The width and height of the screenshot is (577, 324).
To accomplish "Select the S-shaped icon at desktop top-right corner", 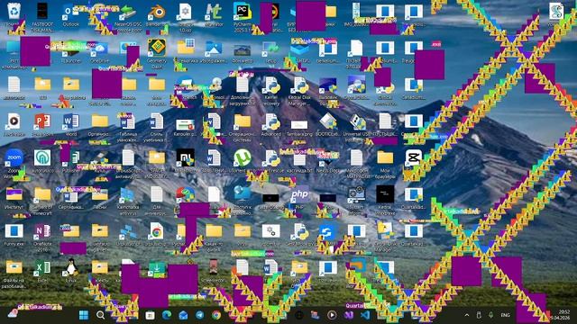I will click(555, 11).
